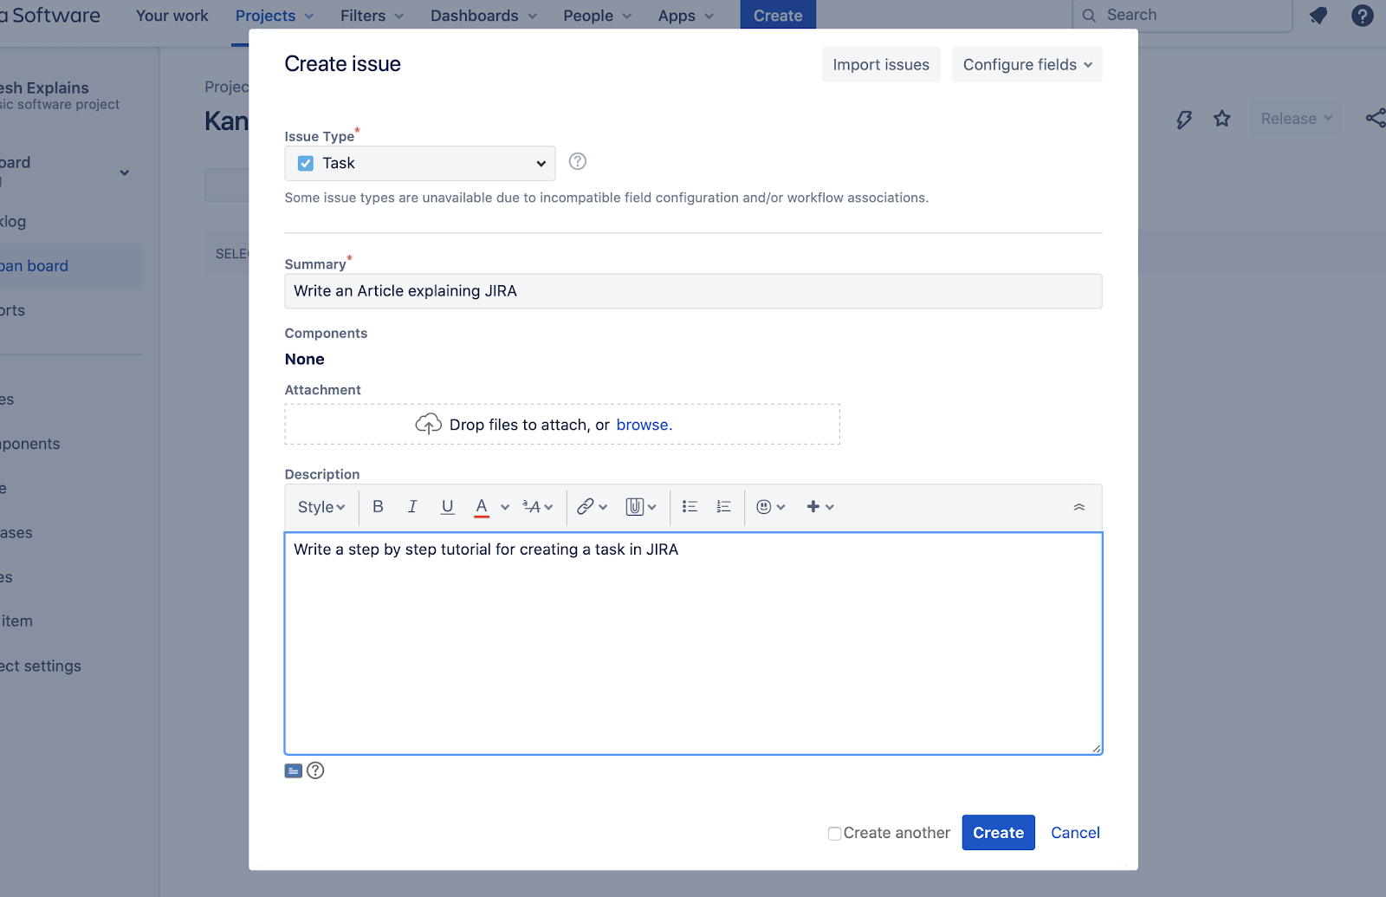Open more text formatting options menu
Viewport: 1386px width, 897px height.
click(537, 507)
